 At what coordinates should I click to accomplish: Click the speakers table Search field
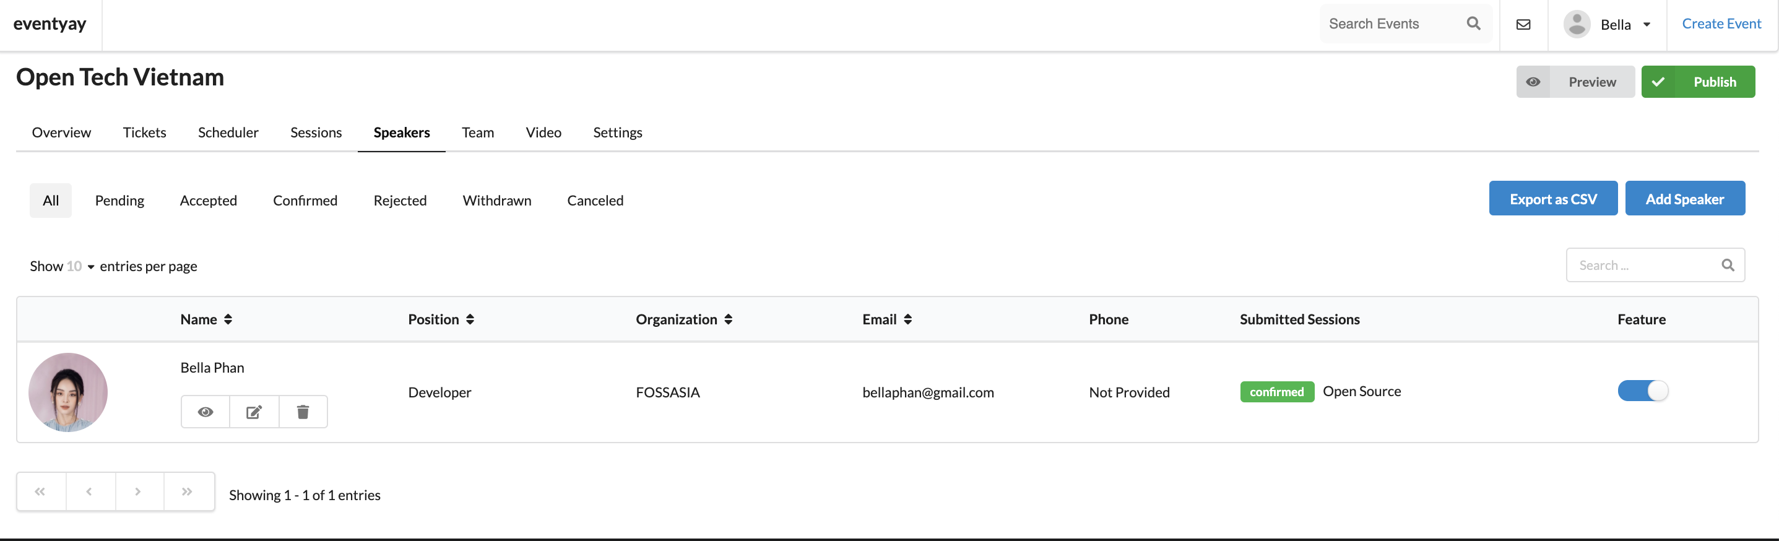[1655, 266]
